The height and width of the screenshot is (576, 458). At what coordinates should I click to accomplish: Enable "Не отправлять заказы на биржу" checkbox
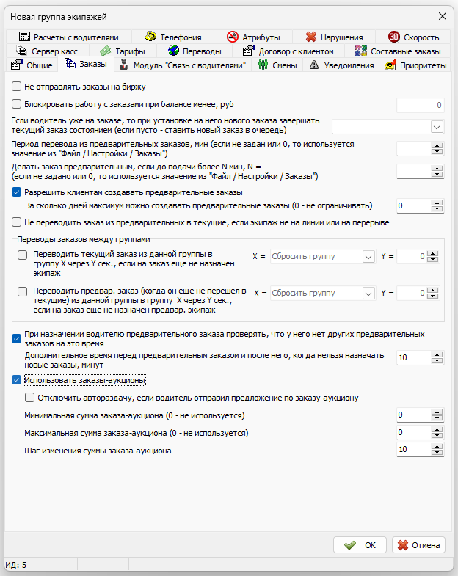pos(17,86)
